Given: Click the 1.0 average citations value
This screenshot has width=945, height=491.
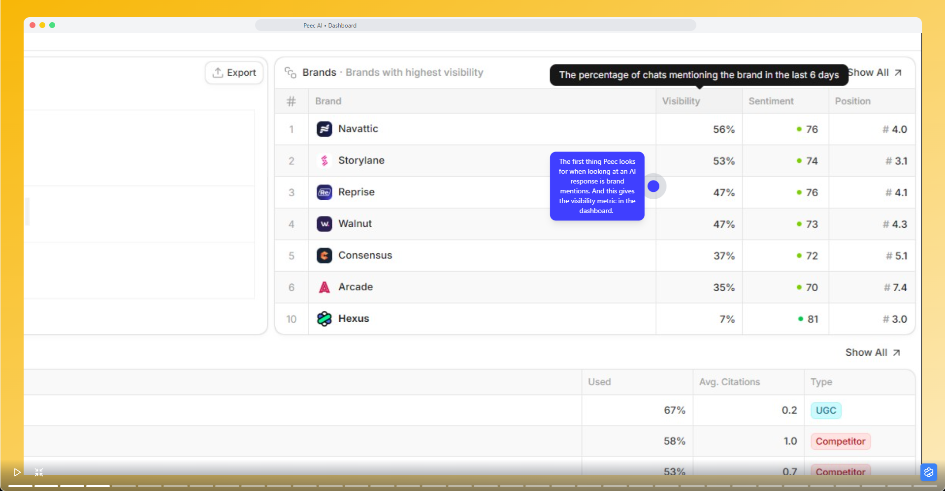Looking at the screenshot, I should coord(790,441).
